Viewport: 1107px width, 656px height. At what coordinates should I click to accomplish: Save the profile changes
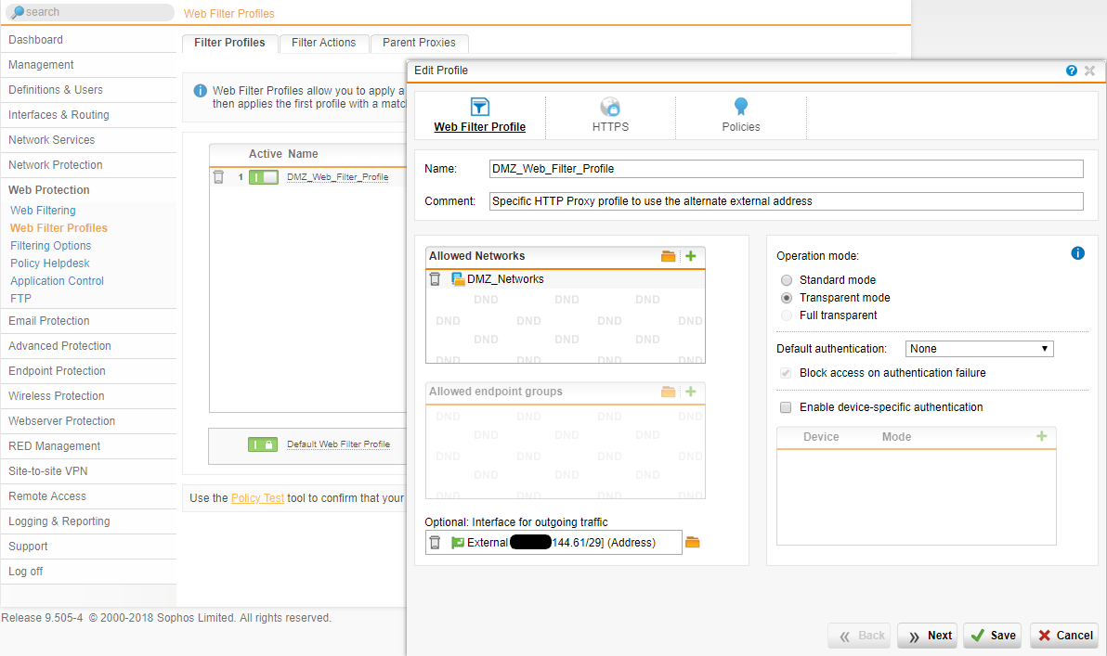(x=992, y=636)
